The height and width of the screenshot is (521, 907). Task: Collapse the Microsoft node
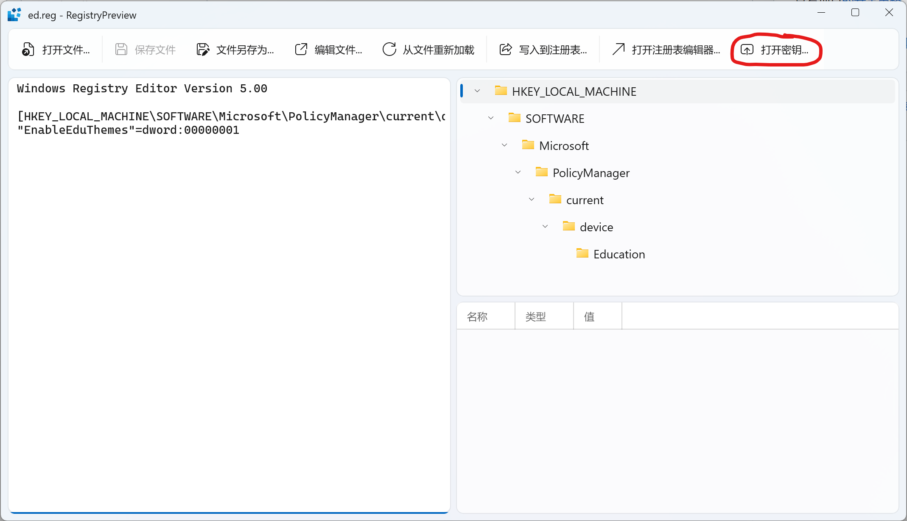(504, 145)
